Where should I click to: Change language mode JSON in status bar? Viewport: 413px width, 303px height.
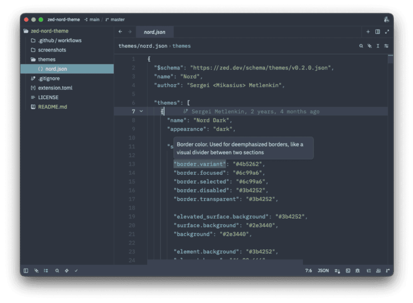pos(323,270)
